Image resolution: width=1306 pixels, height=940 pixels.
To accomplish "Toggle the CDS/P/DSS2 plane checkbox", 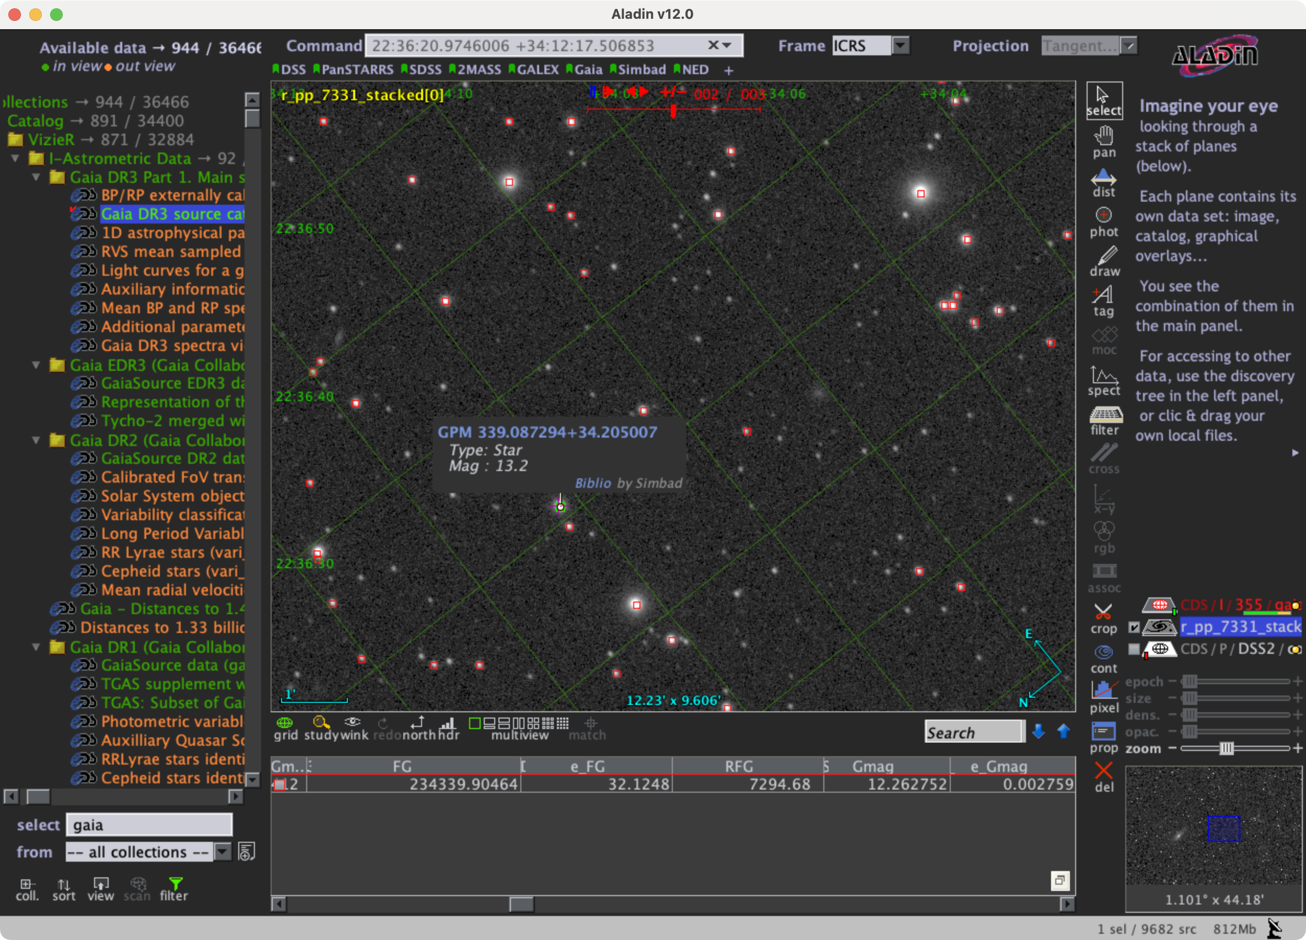I will (x=1134, y=649).
